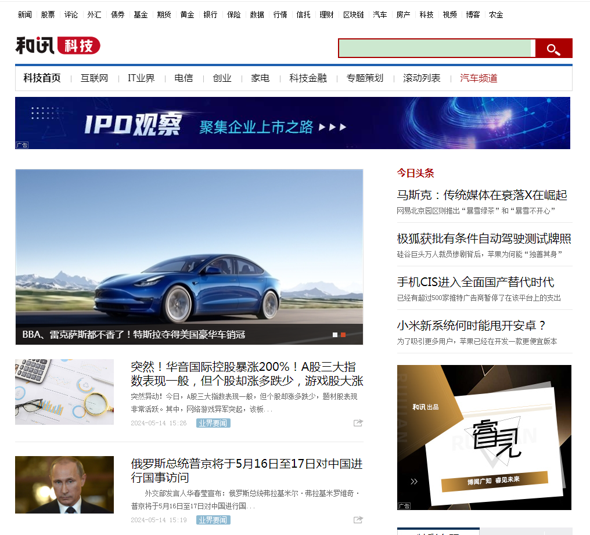Go to 数据 section
This screenshot has height=535, width=590.
[x=257, y=15]
